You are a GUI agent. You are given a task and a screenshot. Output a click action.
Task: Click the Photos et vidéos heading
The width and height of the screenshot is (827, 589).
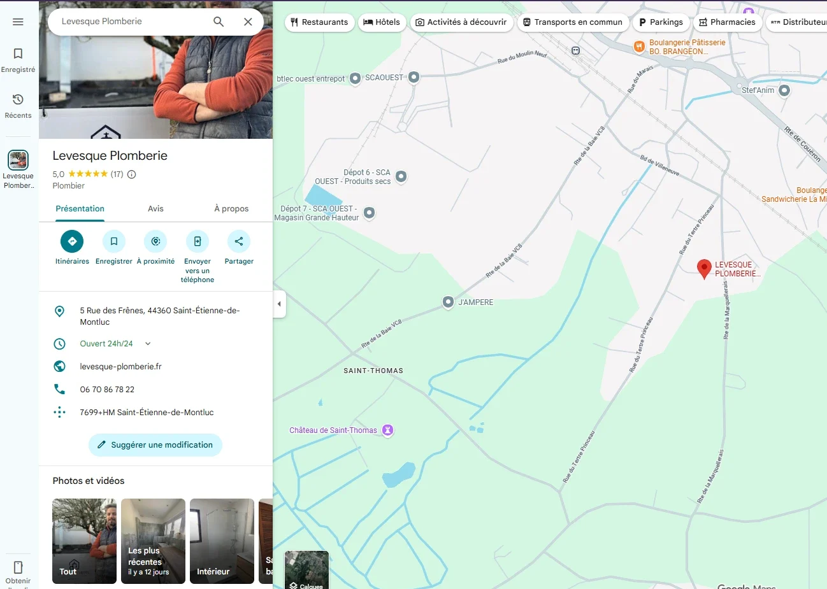(x=89, y=481)
